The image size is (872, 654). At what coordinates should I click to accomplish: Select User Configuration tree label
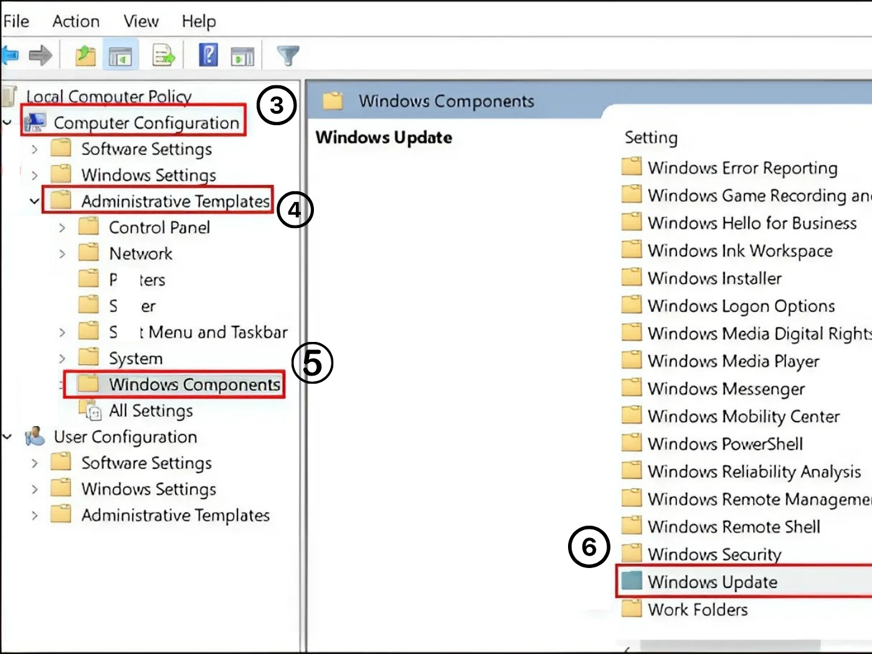coord(125,437)
